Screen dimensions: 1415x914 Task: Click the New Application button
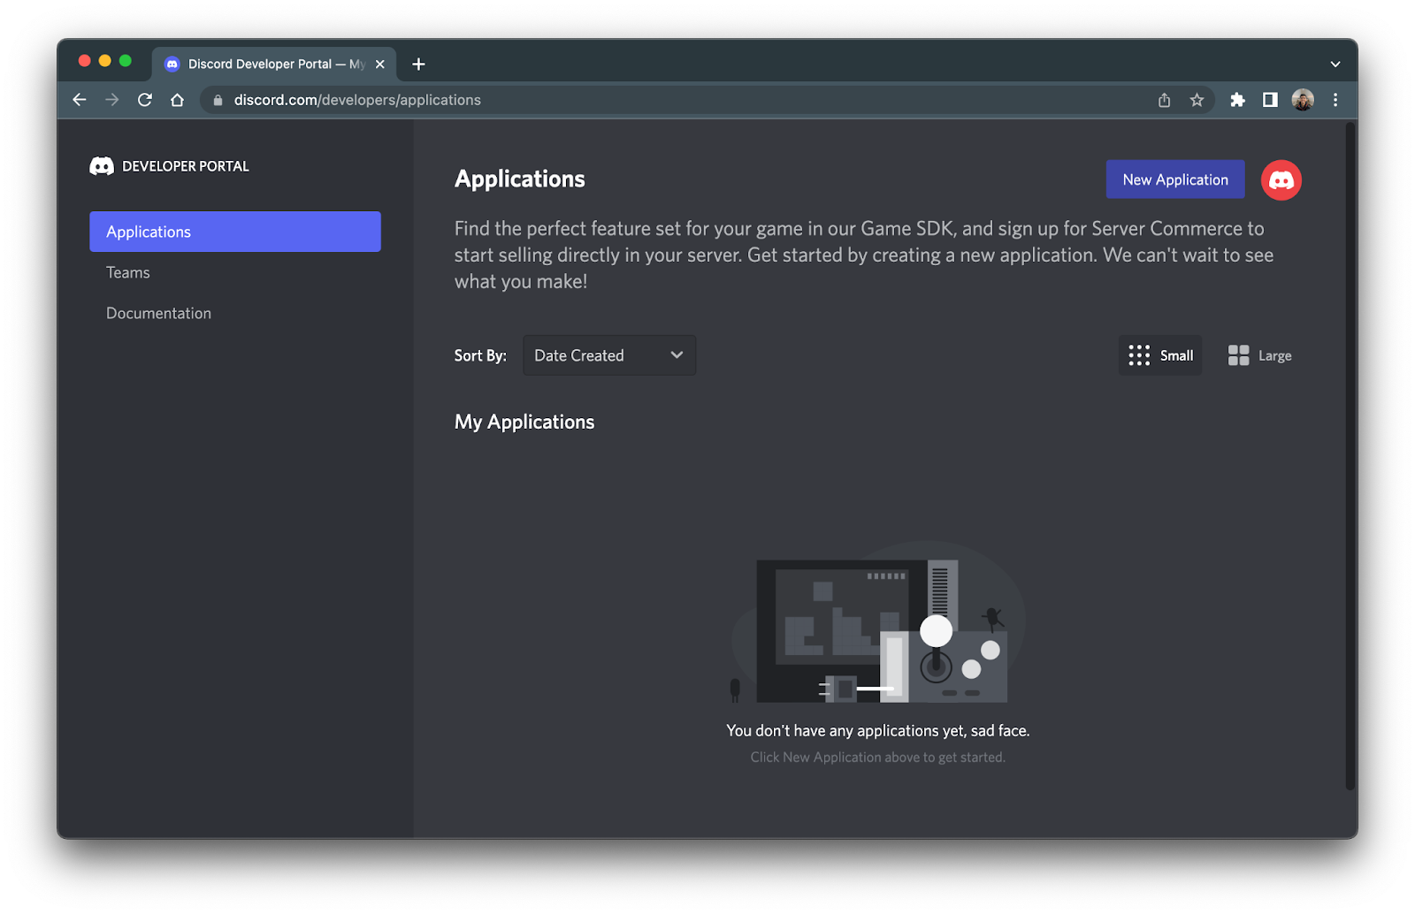point(1175,179)
